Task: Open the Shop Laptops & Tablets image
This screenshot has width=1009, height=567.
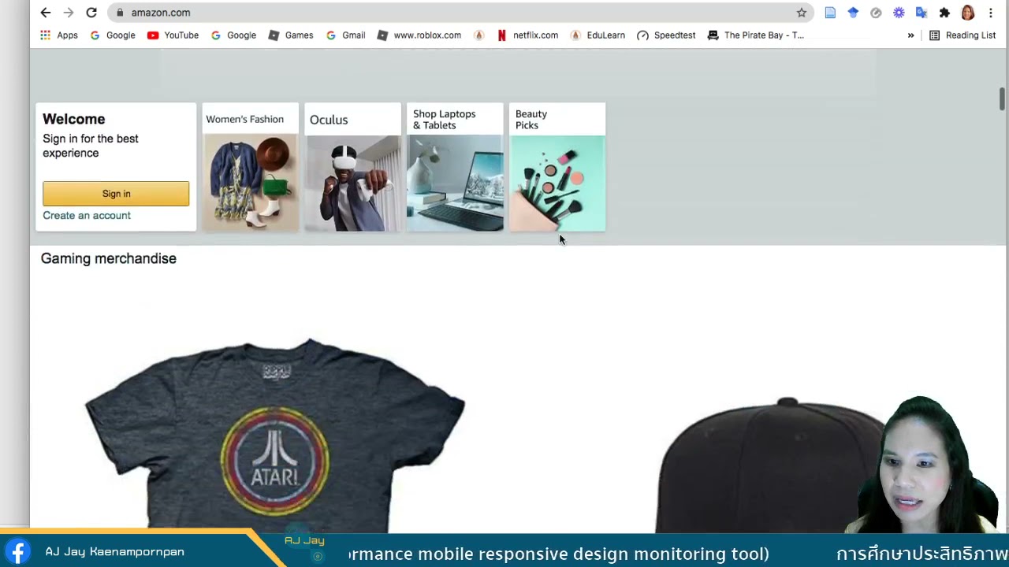Action: [x=455, y=183]
